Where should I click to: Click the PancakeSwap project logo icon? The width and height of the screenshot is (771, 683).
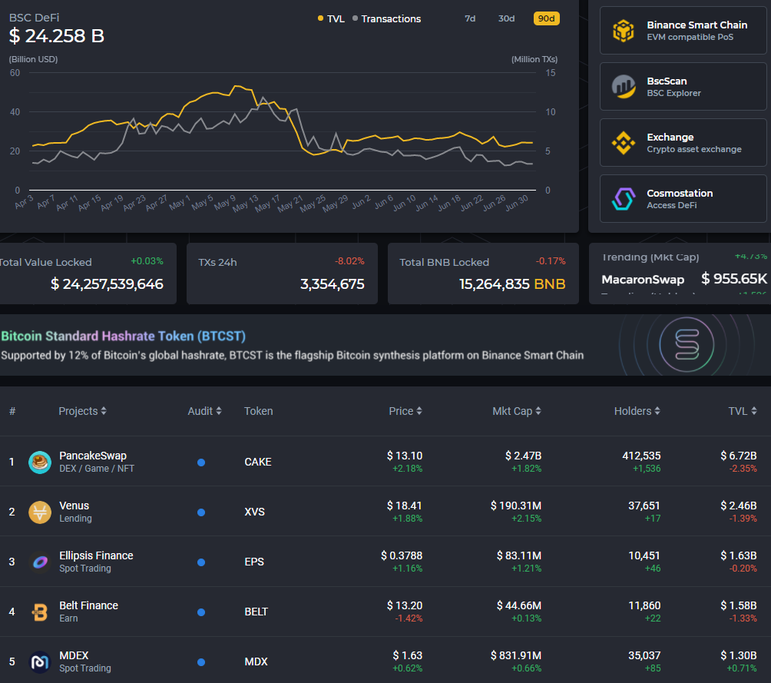point(40,462)
